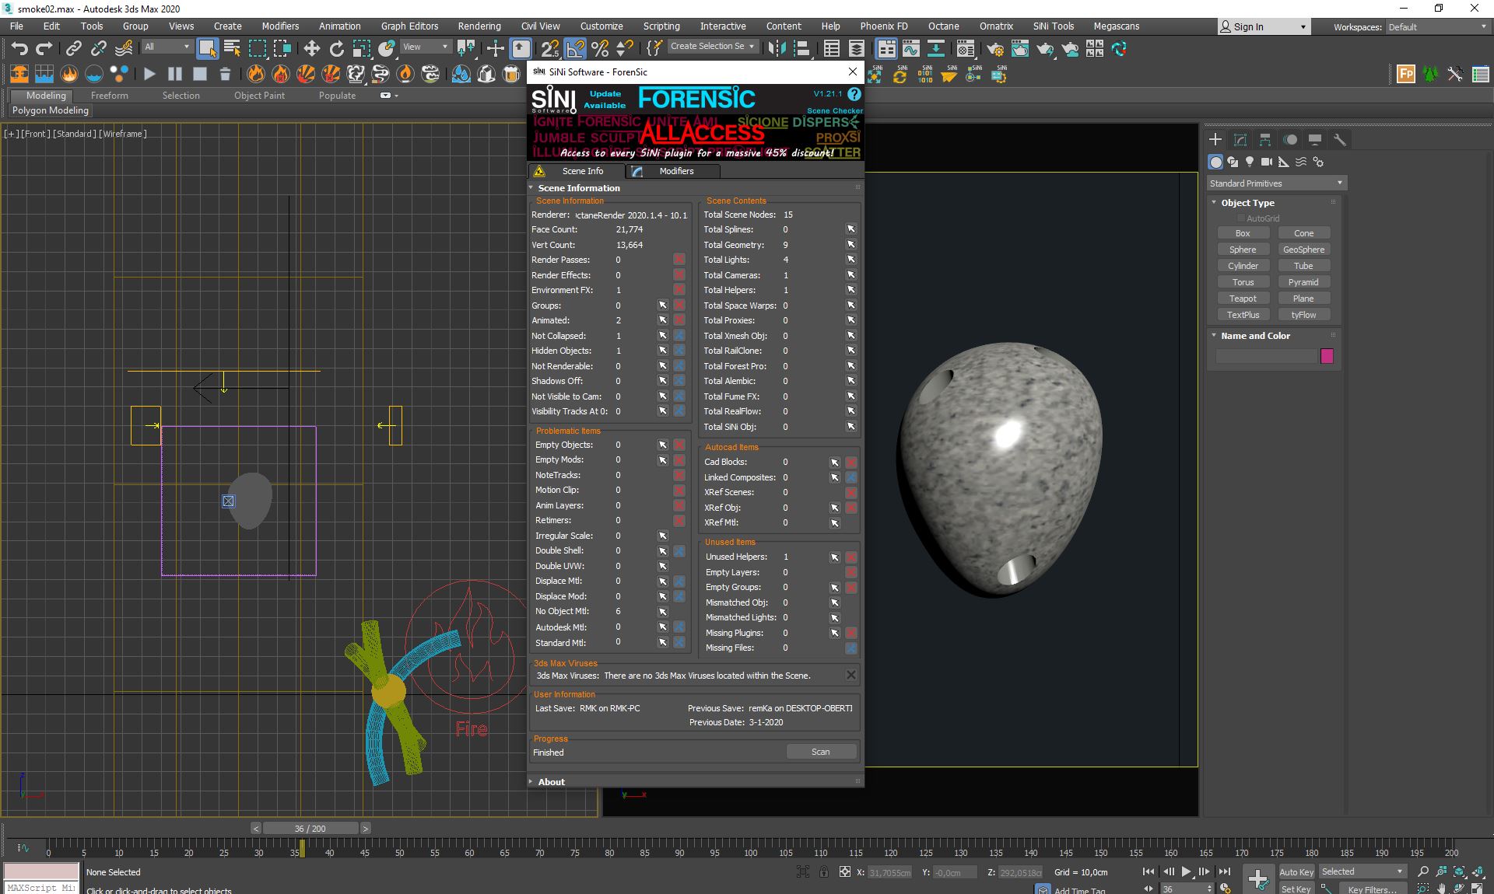Click the SiNi paper plane toolbar icon

(x=949, y=74)
